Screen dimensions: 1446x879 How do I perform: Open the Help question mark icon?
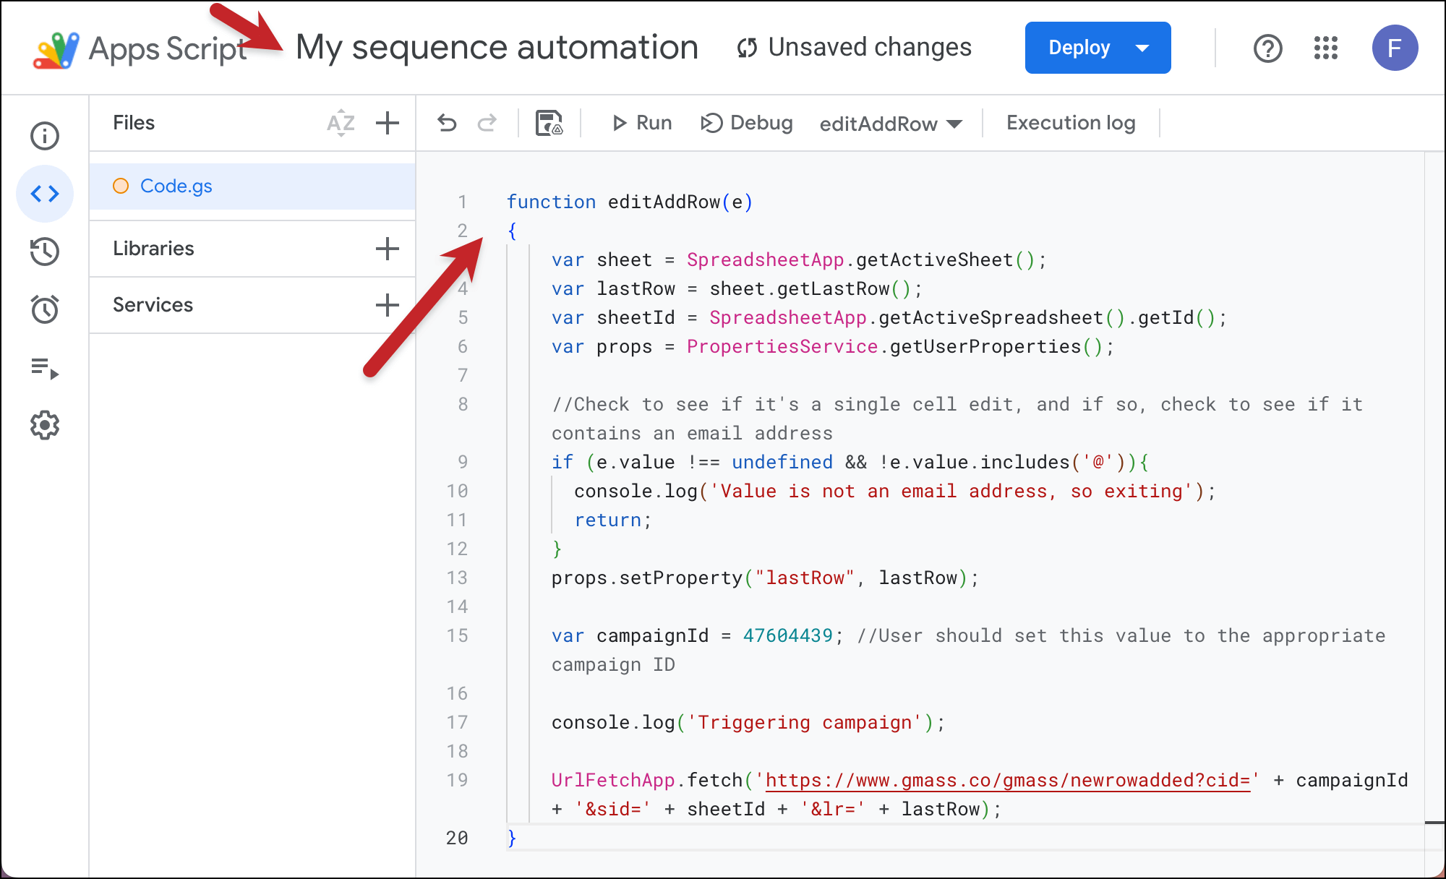coord(1267,48)
